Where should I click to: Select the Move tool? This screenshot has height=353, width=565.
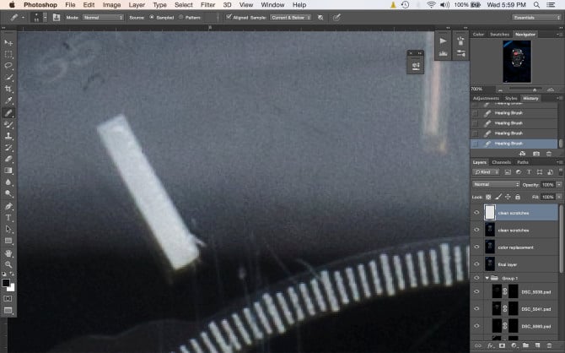click(x=8, y=41)
